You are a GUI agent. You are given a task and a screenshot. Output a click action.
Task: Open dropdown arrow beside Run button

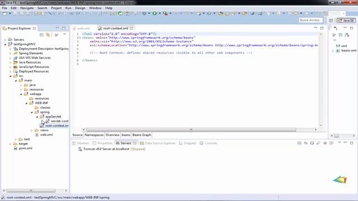point(159,13)
